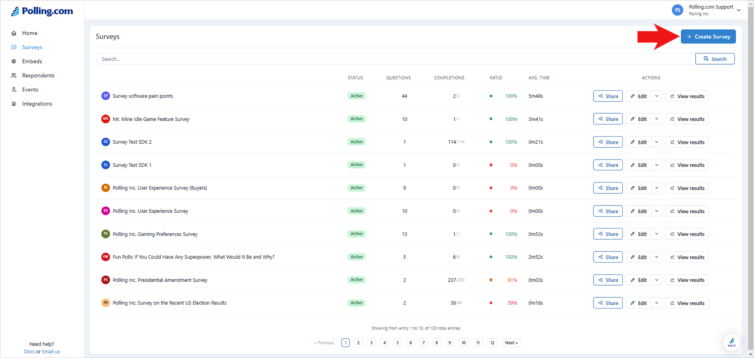This screenshot has height=358, width=754.
Task: Click S1 avatar of Survey Test SDK 1
Action: point(105,165)
